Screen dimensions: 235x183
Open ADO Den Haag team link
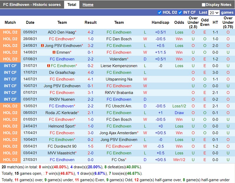coord(61,32)
